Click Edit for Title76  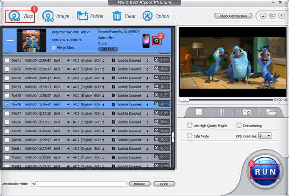point(162,105)
